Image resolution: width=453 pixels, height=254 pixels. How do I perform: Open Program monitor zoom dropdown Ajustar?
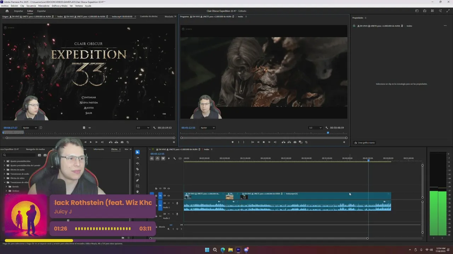pos(208,128)
